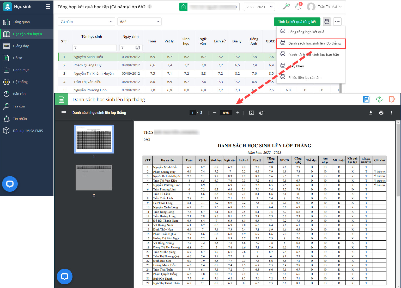Select Danh sách học sinh lên lớp thẳng
The image size is (401, 288).
tap(314, 43)
